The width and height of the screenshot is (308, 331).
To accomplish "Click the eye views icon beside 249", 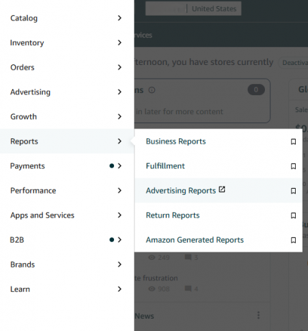I will click(152, 257).
